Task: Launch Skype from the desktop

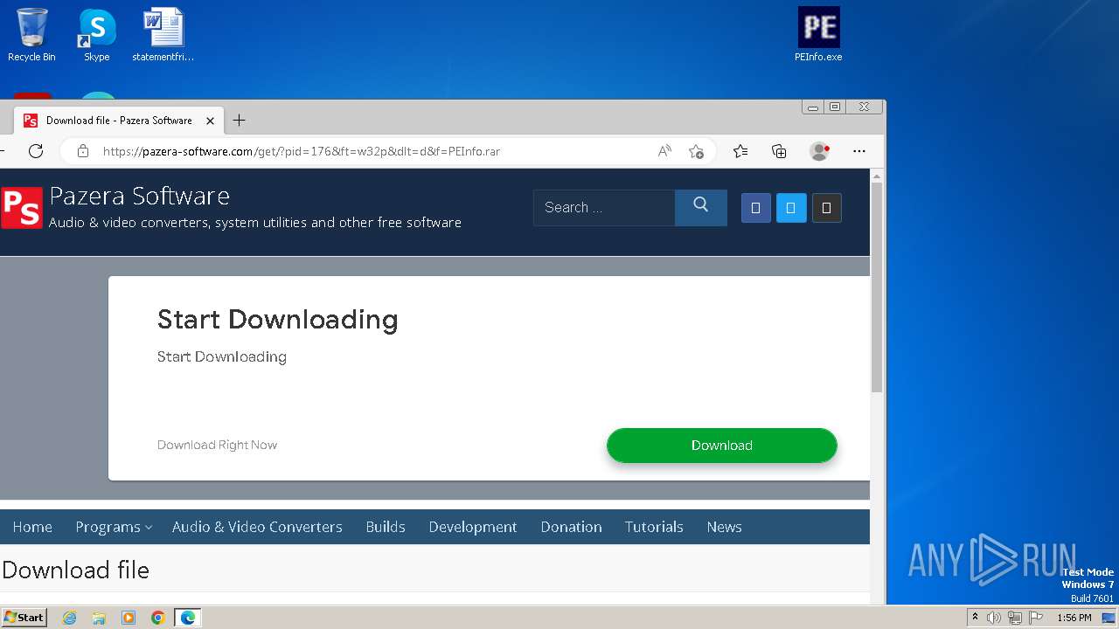Action: 97,35
